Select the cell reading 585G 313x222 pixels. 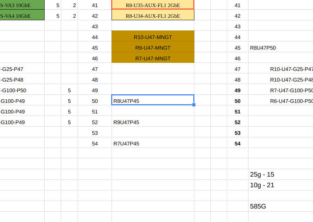click(281, 206)
